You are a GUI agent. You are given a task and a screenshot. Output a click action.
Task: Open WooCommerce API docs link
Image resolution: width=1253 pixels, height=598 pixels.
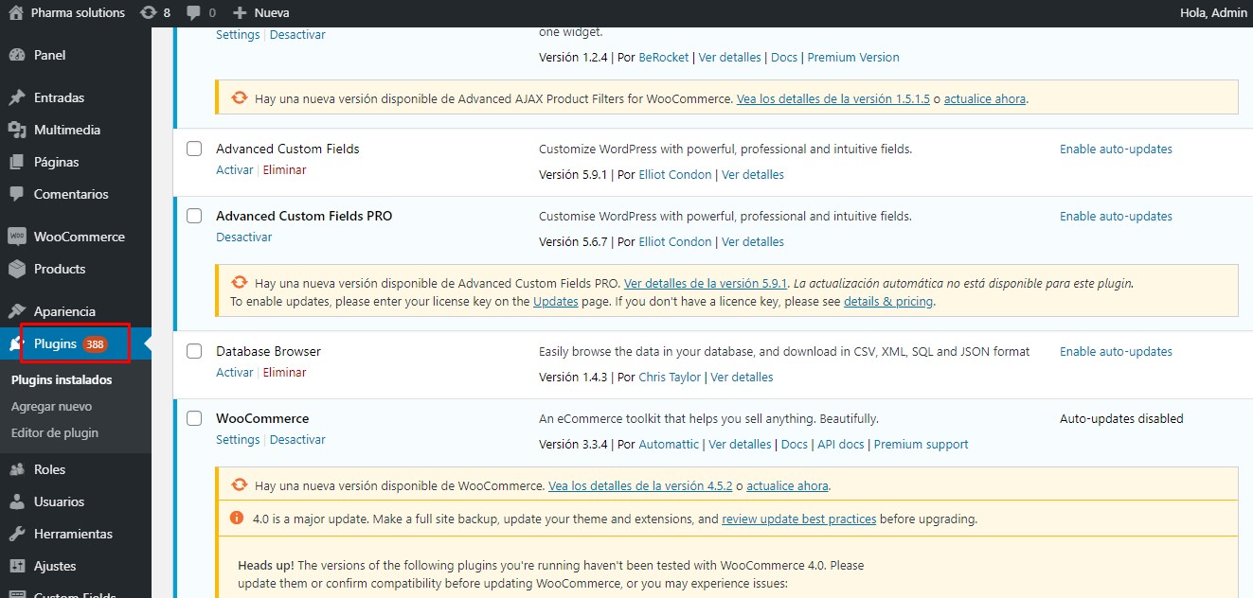[x=841, y=445]
